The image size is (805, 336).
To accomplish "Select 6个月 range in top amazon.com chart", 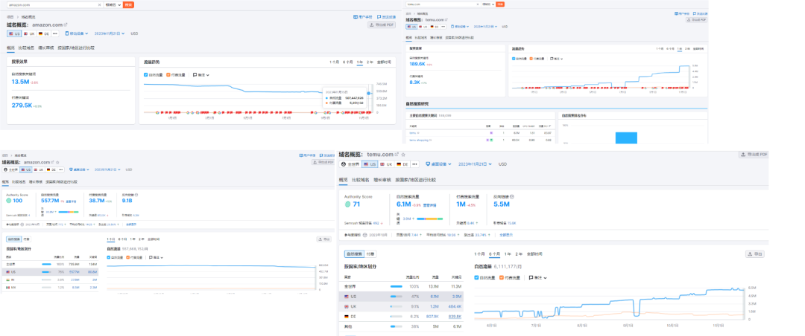I will [x=347, y=62].
